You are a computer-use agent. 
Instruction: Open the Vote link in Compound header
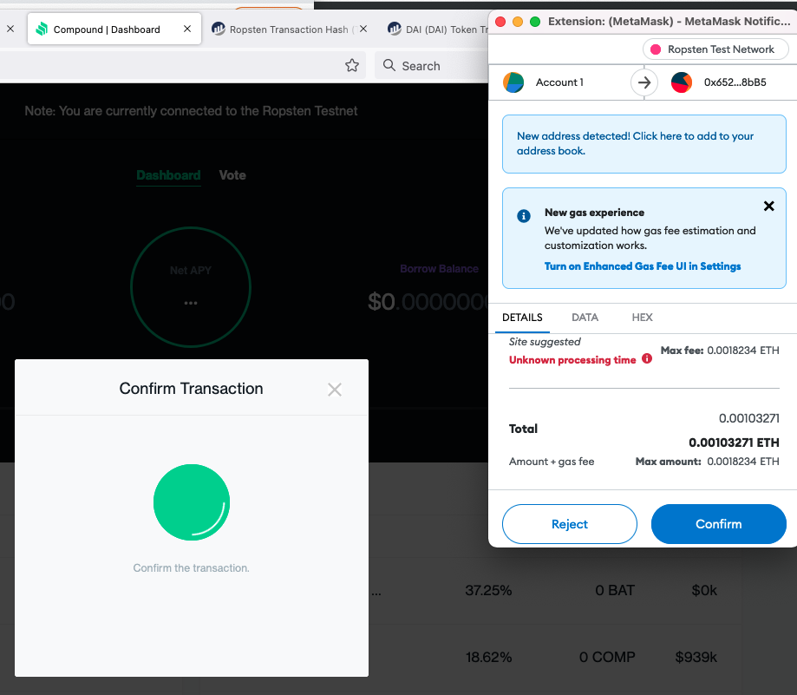click(232, 175)
